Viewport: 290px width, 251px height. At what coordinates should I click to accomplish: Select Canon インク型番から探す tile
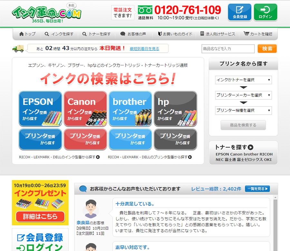[x=85, y=109]
